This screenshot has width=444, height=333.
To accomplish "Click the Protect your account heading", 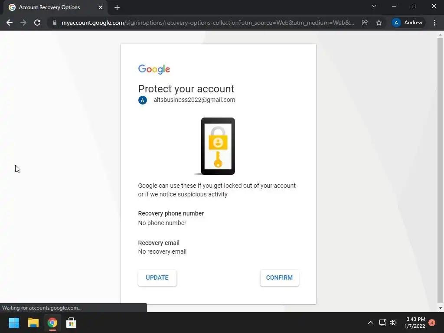I will pos(186,89).
